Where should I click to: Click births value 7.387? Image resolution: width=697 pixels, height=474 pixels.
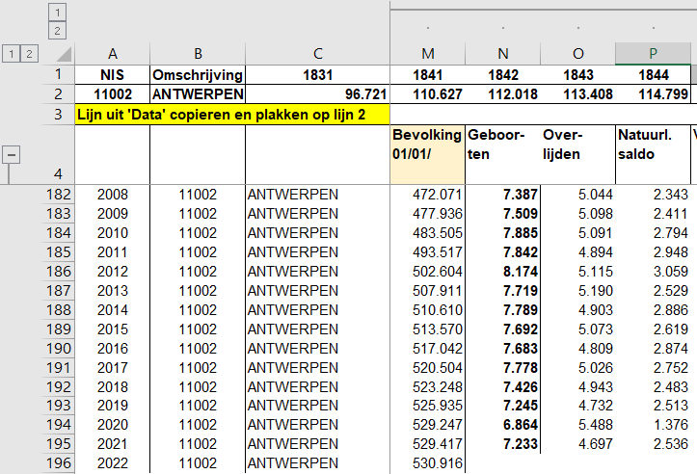(x=503, y=195)
